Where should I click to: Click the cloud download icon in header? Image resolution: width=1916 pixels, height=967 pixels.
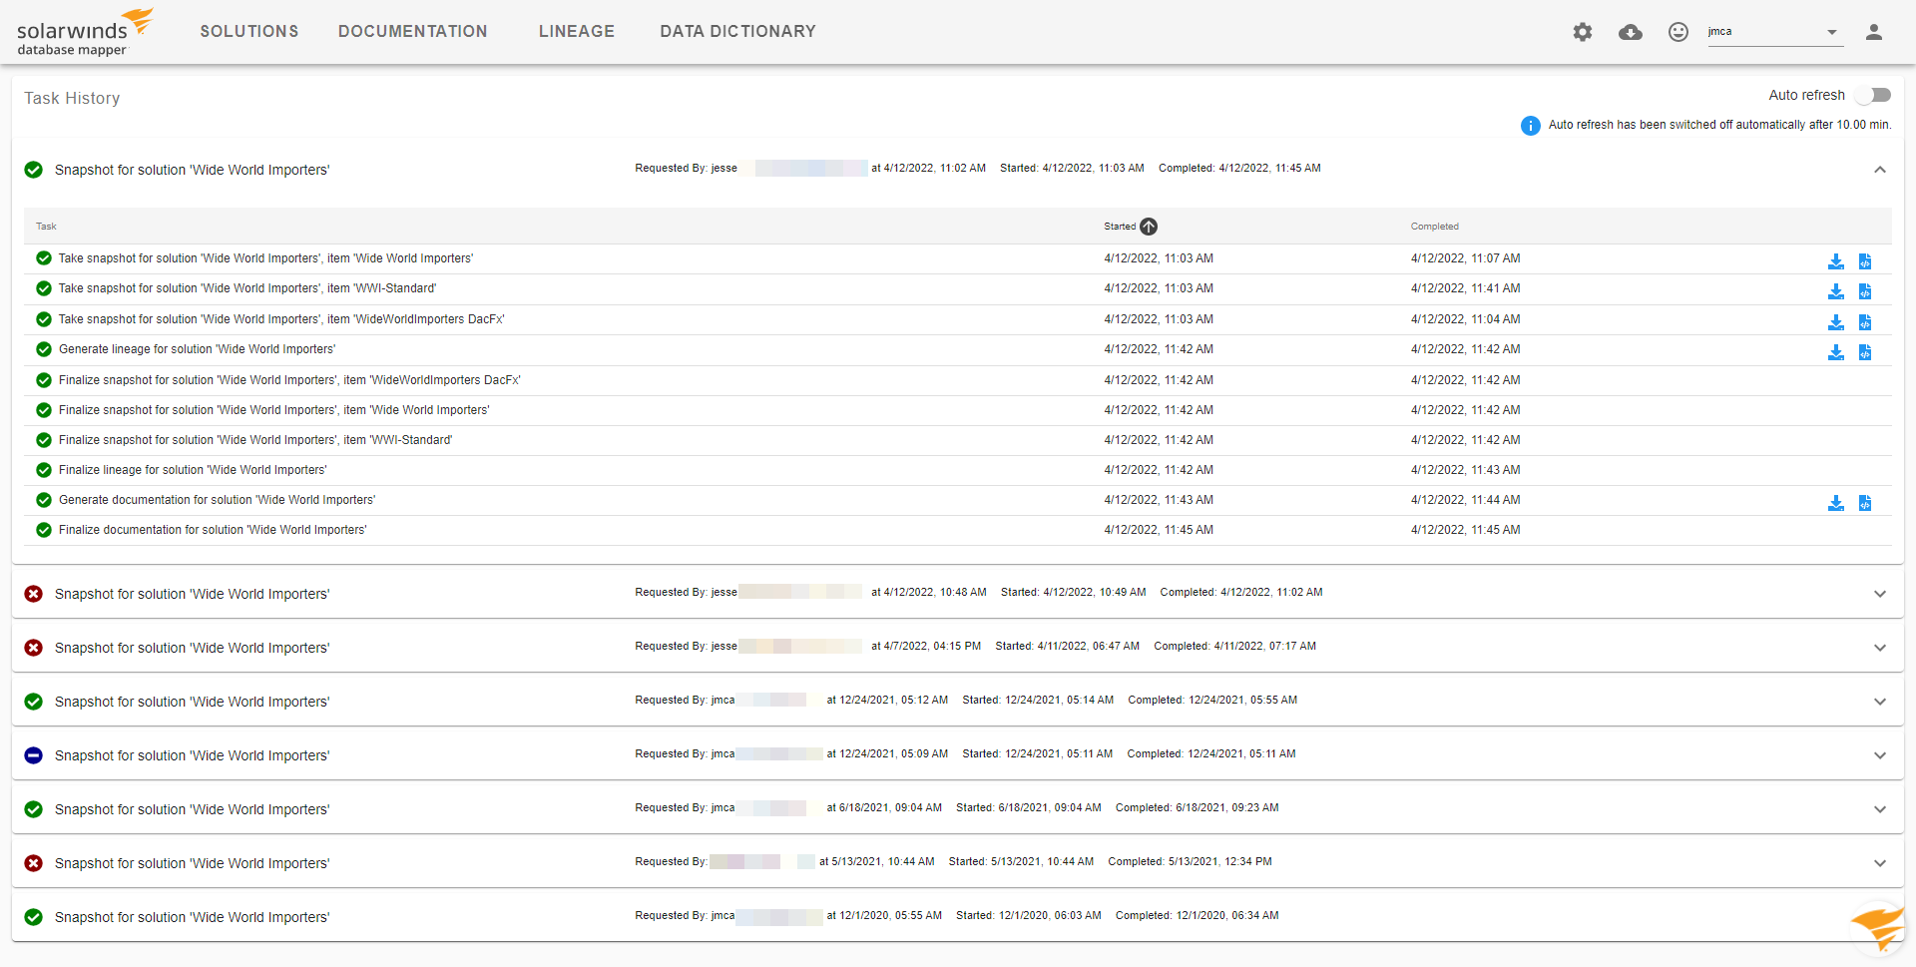[x=1631, y=32]
